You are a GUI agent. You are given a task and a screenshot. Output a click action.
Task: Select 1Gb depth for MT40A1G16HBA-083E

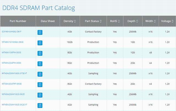tap(133, 42)
